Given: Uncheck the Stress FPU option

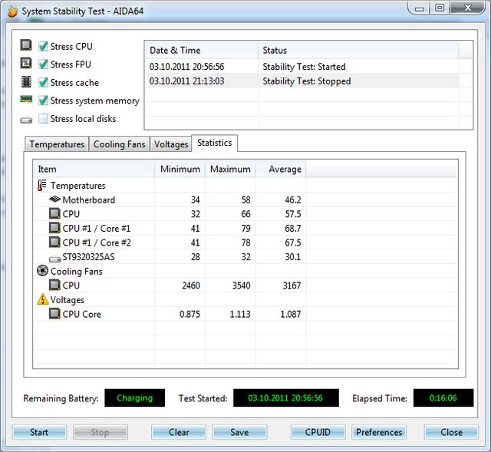Looking at the screenshot, I should [44, 64].
